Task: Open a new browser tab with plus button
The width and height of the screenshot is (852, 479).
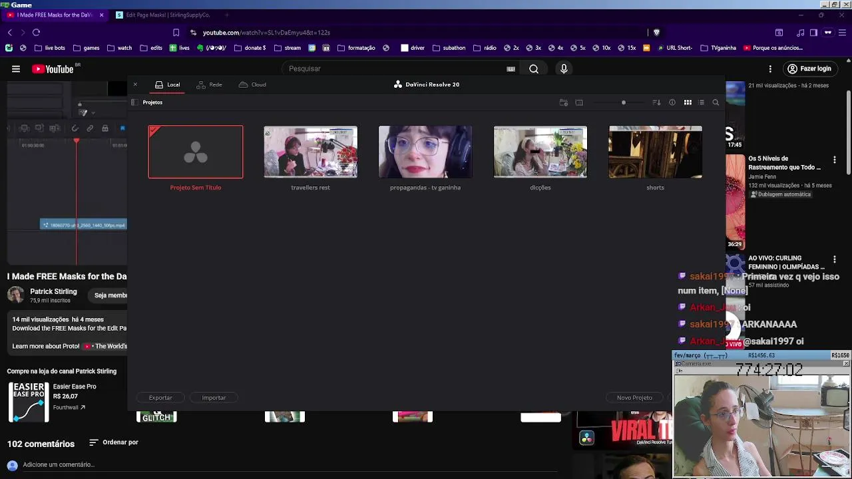Action: pyautogui.click(x=226, y=15)
